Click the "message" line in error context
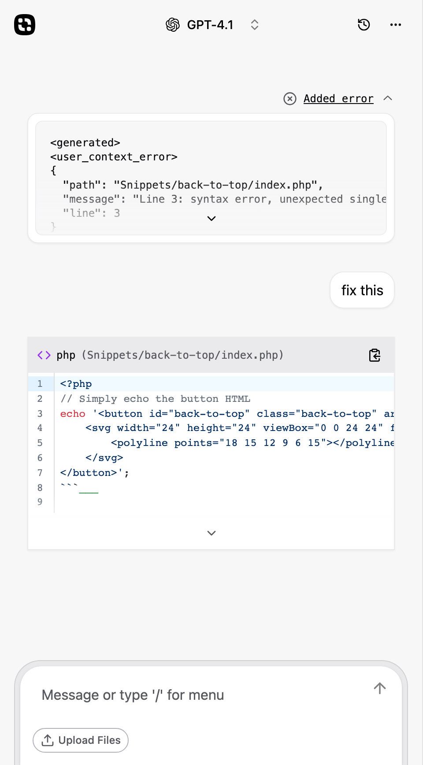The width and height of the screenshot is (423, 765). pos(225,199)
